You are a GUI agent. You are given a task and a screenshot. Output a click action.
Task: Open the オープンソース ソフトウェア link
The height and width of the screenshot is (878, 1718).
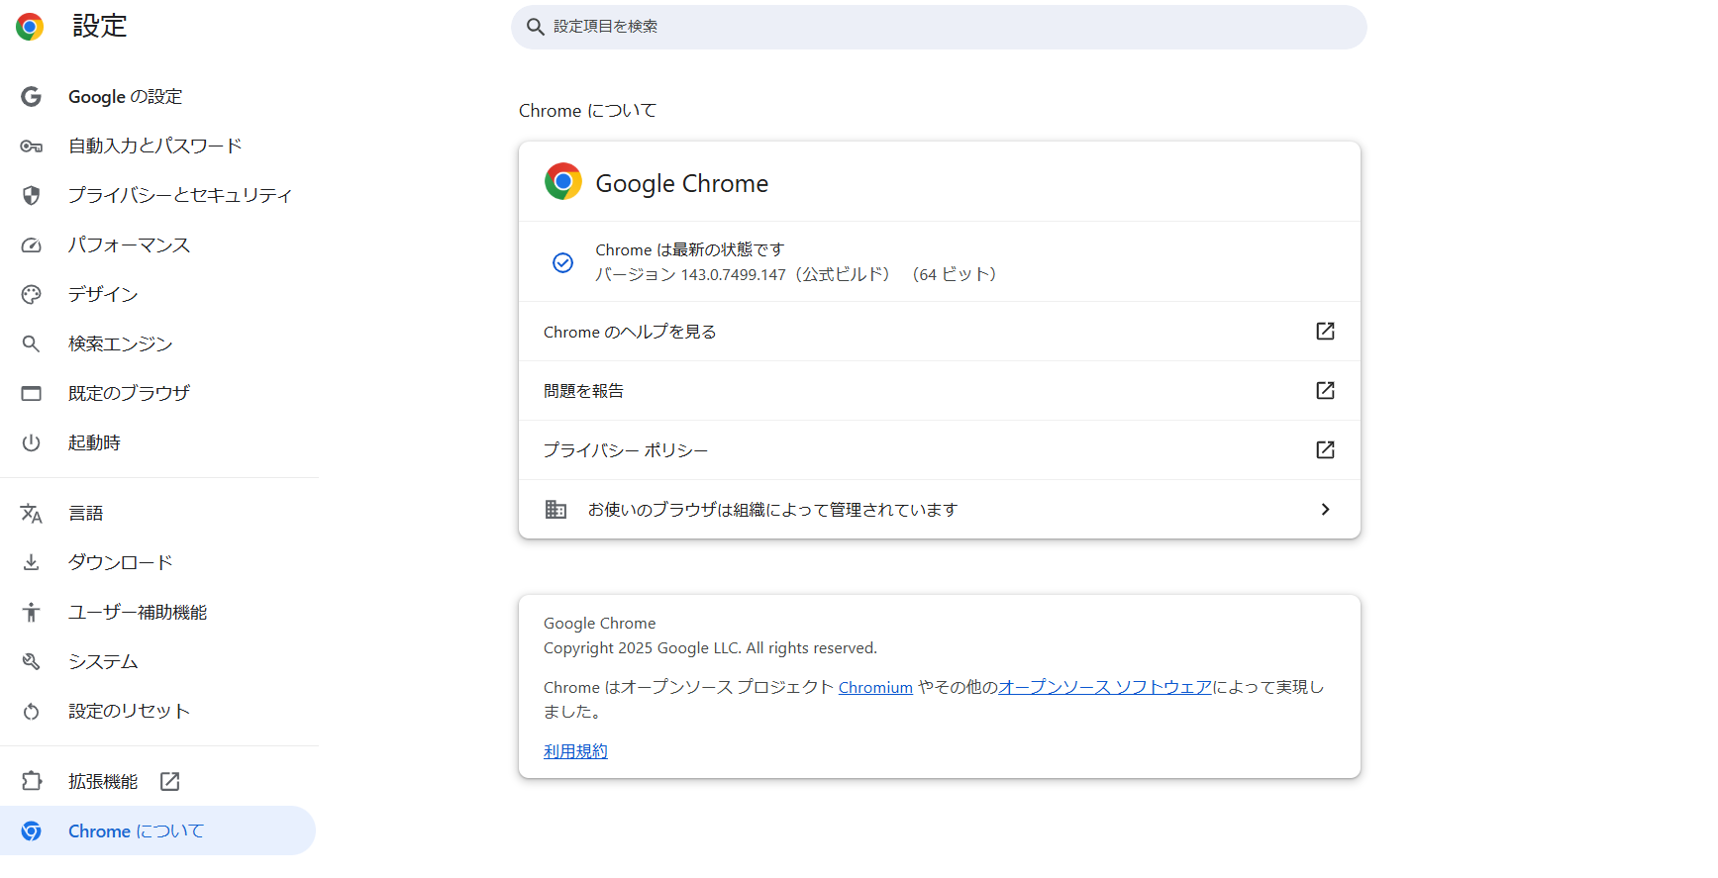(x=1104, y=688)
